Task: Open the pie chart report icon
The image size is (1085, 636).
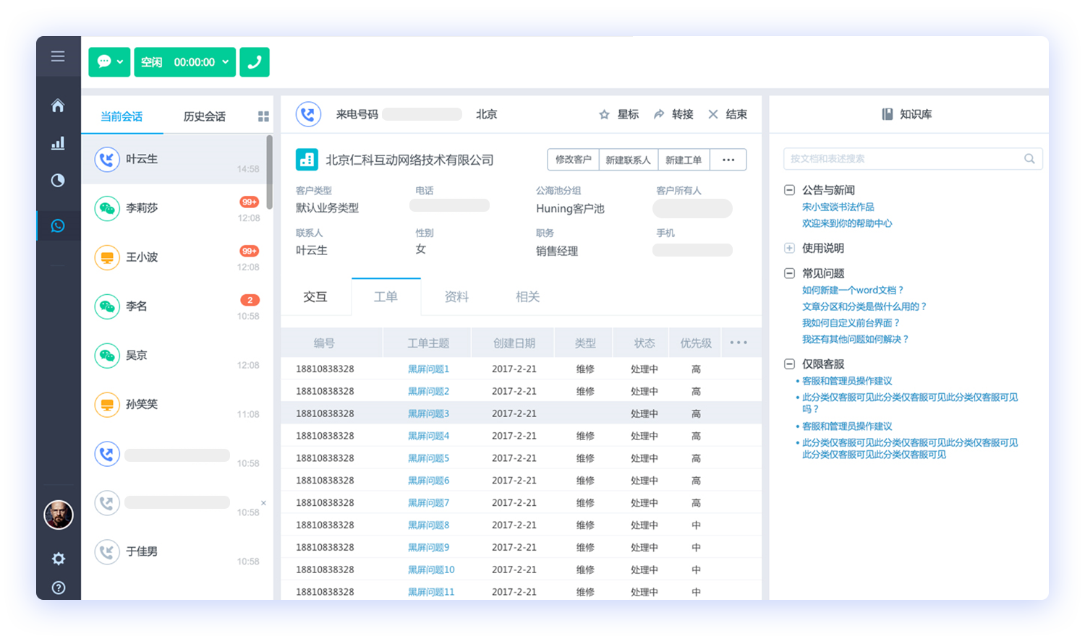Action: 58,180
